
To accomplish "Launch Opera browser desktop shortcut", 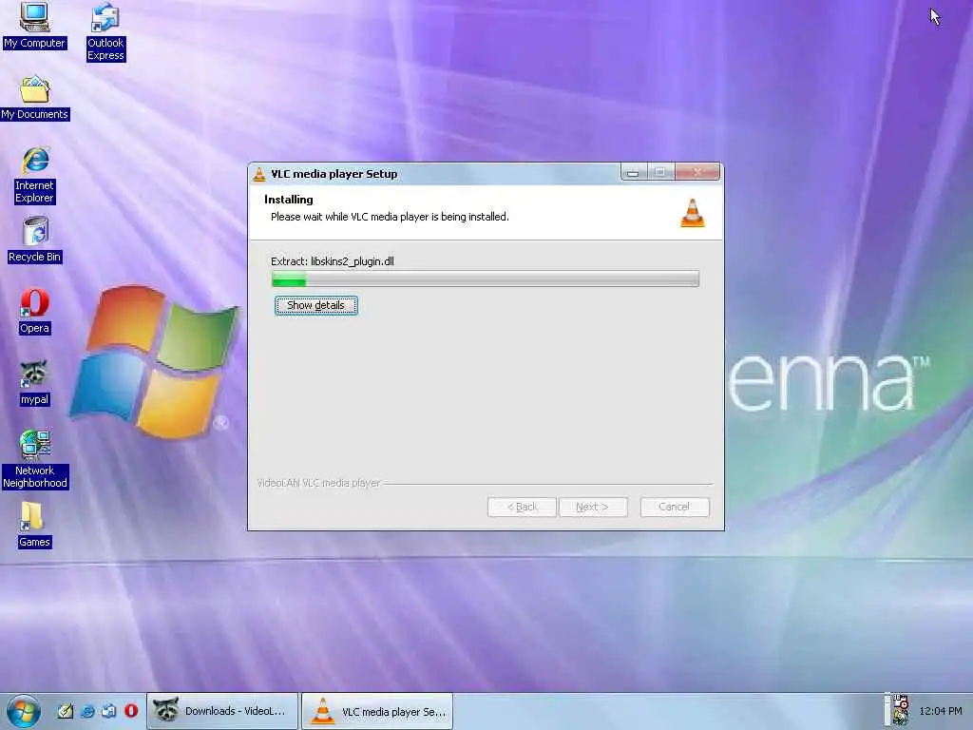I will [34, 312].
